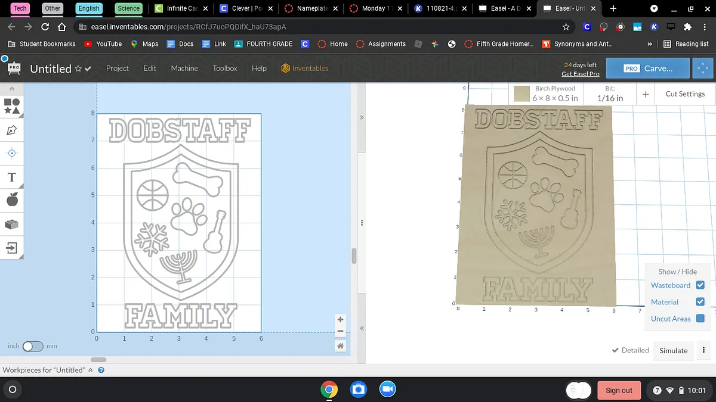This screenshot has width=716, height=402.
Task: Open the Toolbox menu
Action: [225, 68]
